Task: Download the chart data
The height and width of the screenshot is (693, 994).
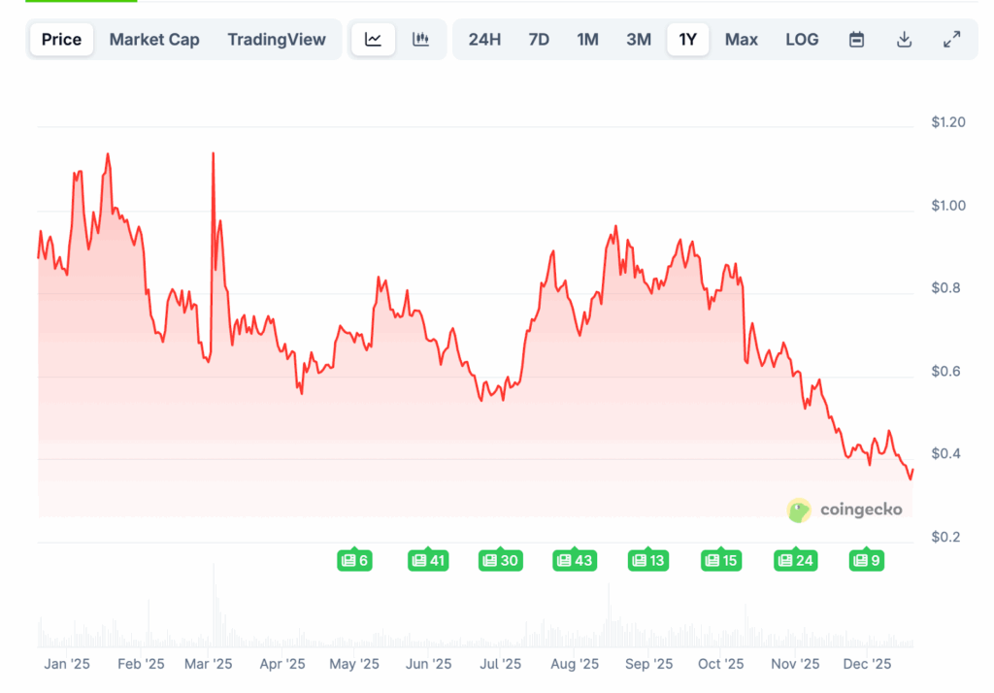Action: coord(904,39)
